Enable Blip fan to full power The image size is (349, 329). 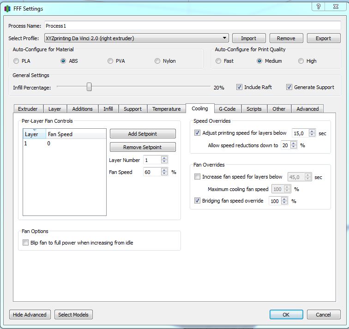tap(26, 243)
